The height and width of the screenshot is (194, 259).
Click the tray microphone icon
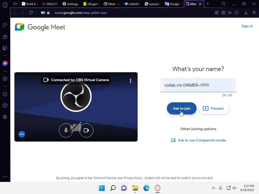pyautogui.click(x=221, y=188)
